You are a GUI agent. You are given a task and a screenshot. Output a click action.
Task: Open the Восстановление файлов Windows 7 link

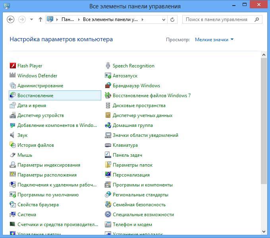pos(152,96)
